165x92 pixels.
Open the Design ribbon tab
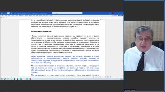[x=13, y=16]
